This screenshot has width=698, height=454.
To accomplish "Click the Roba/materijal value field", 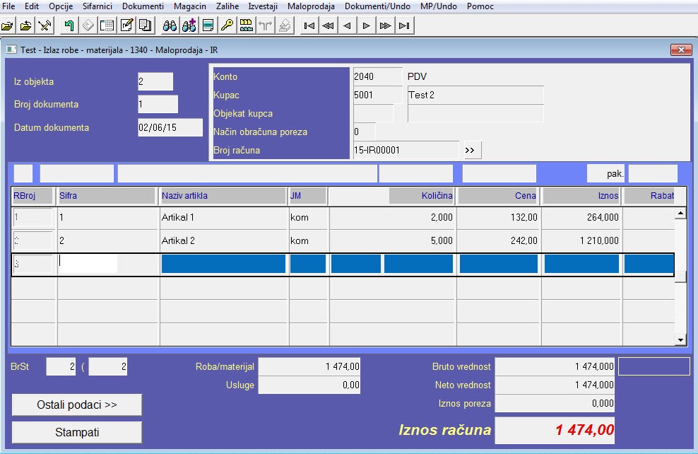I will click(x=309, y=367).
